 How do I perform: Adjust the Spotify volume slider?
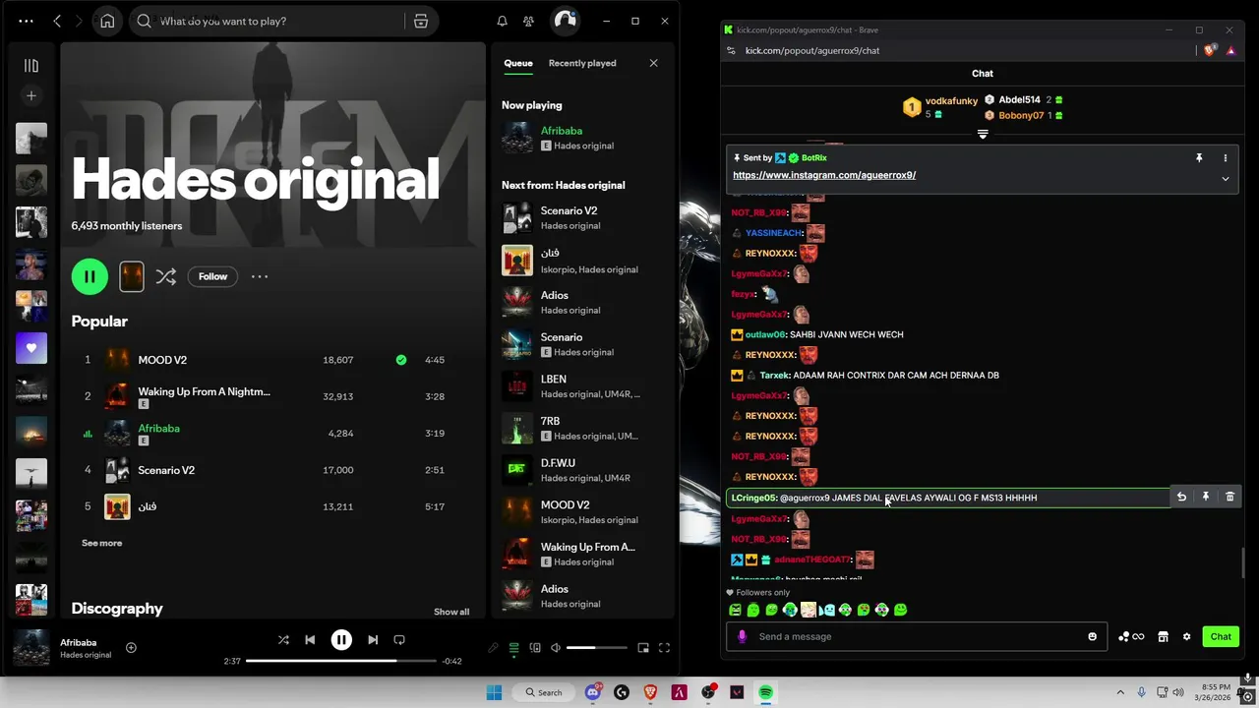596,648
